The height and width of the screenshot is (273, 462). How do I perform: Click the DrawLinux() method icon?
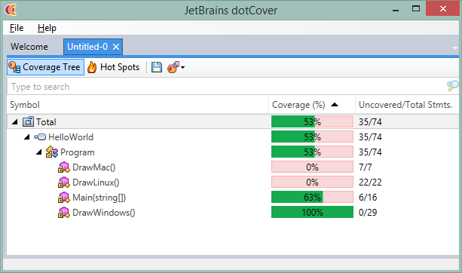(63, 183)
